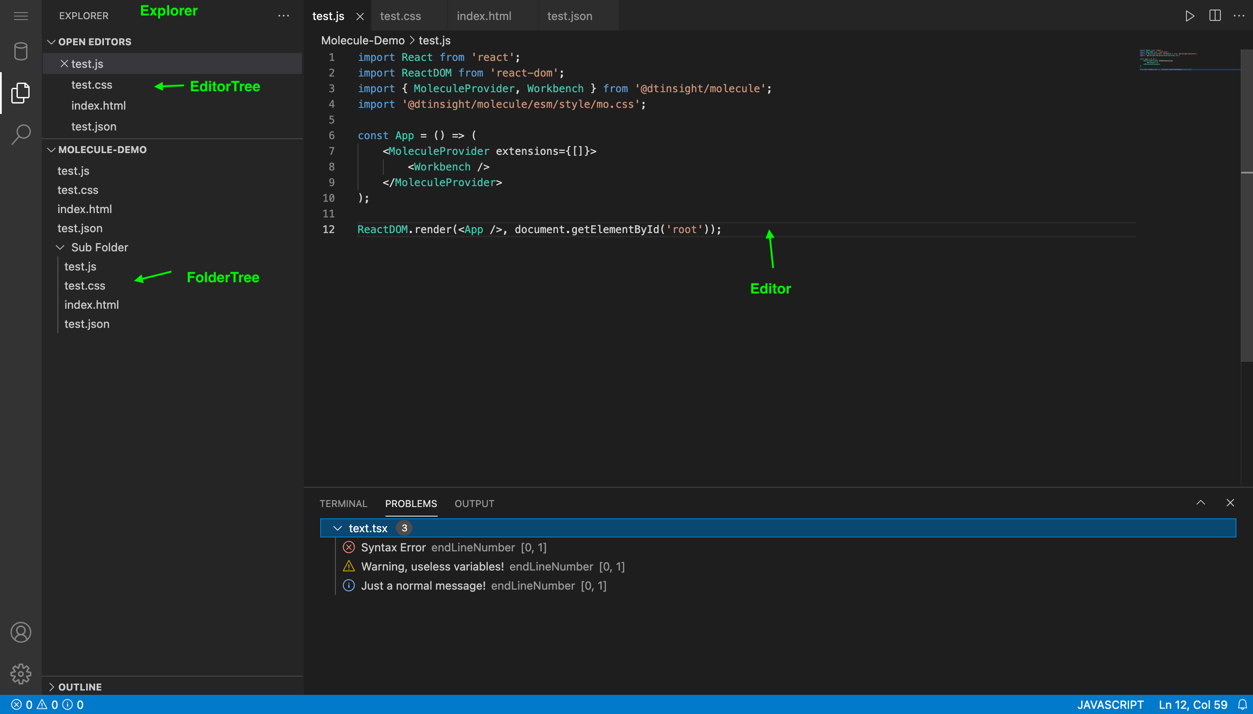
Task: Click status bar error count icon
Action: (17, 705)
